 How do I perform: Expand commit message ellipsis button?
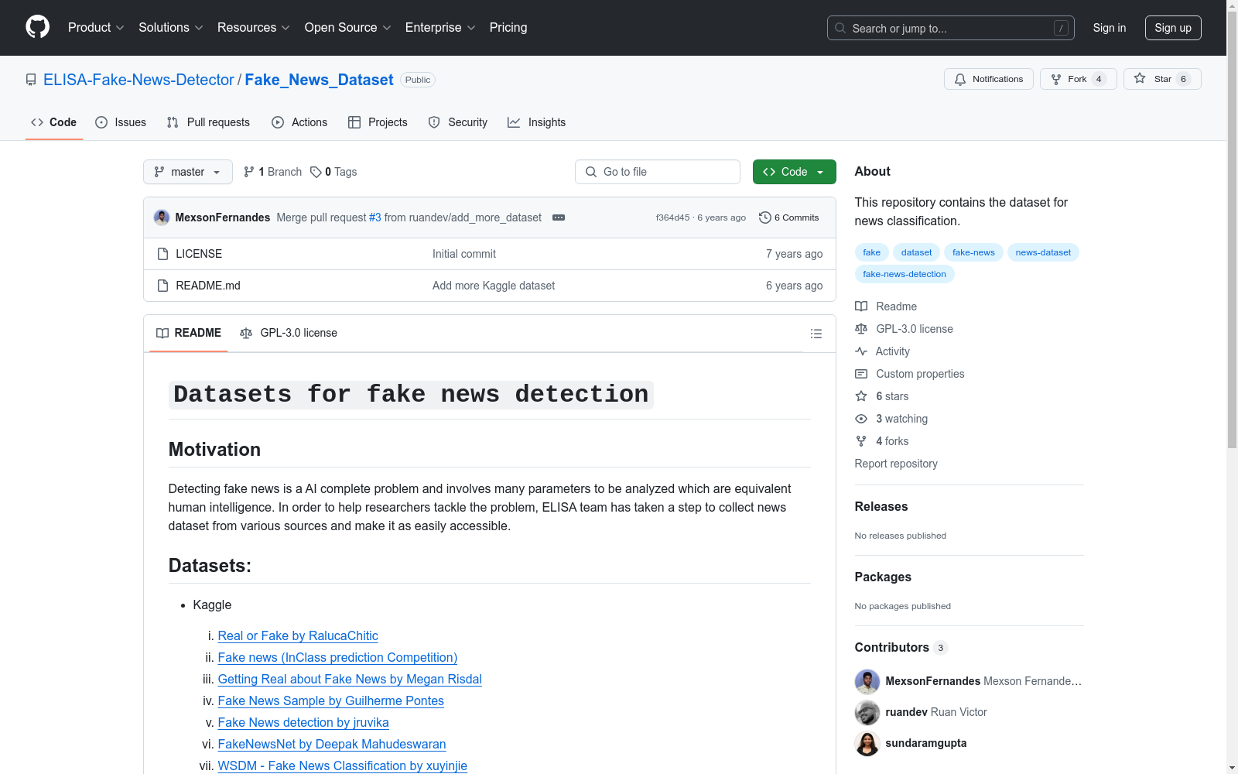pos(559,217)
